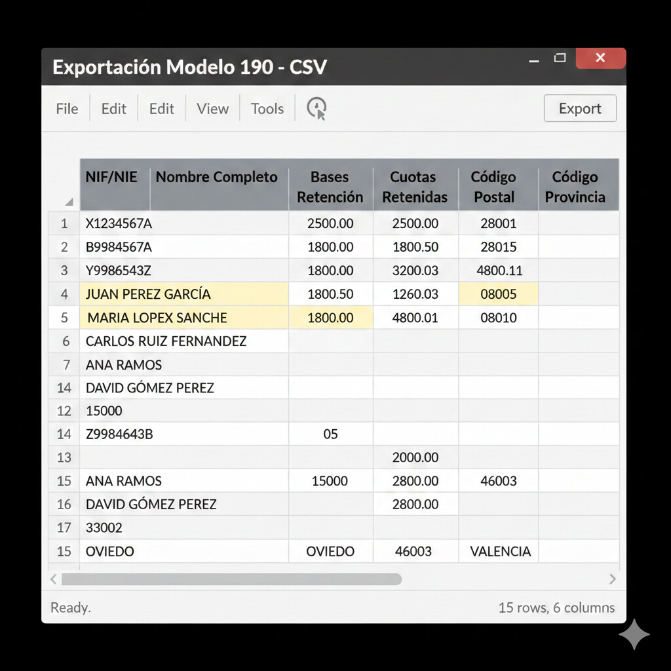Click the 33002 cell in row 17
671x671 pixels.
coord(184,527)
